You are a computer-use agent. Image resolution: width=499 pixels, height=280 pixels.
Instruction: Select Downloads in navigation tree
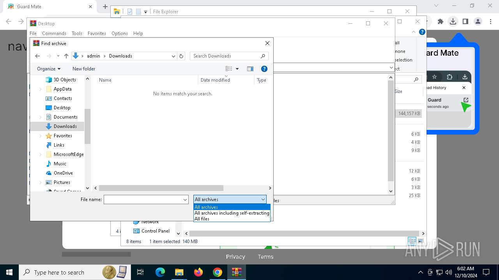(x=65, y=126)
